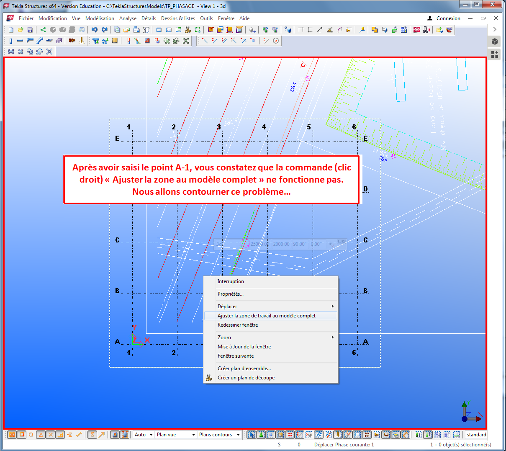506x451 pixels.
Task: Open the Plan vue dropdown
Action: point(176,435)
